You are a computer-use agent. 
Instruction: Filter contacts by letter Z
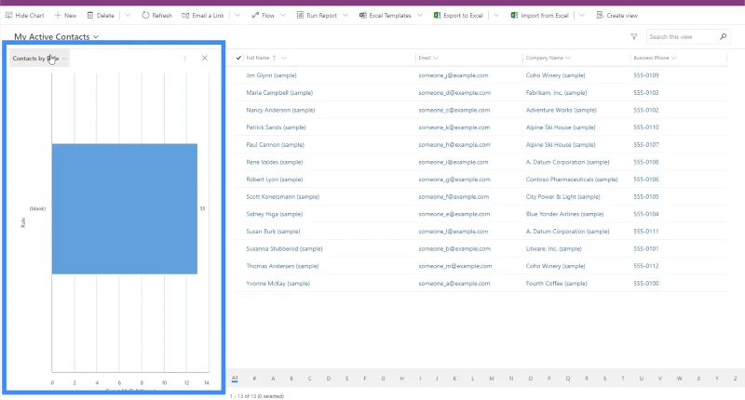pos(735,379)
